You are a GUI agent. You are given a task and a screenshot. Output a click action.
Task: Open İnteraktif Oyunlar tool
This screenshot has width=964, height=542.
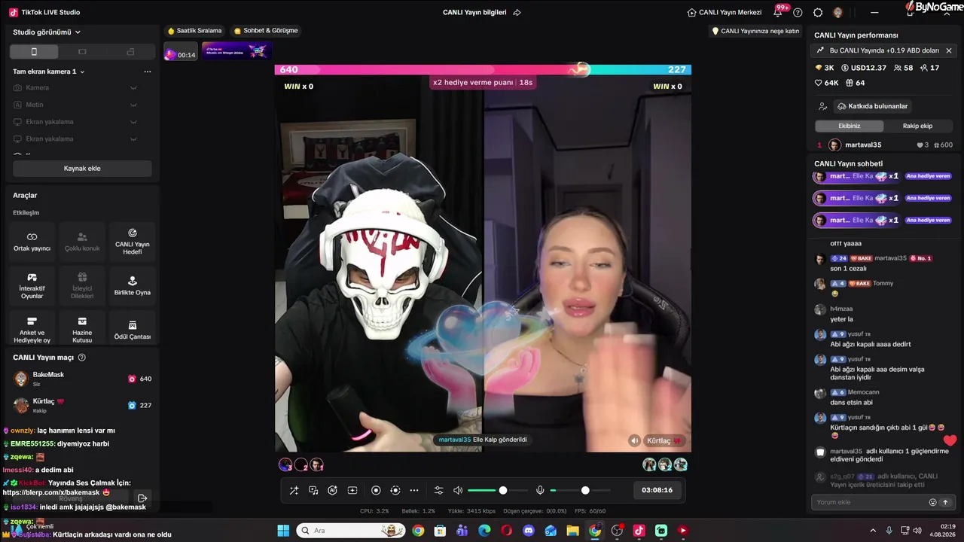click(32, 286)
